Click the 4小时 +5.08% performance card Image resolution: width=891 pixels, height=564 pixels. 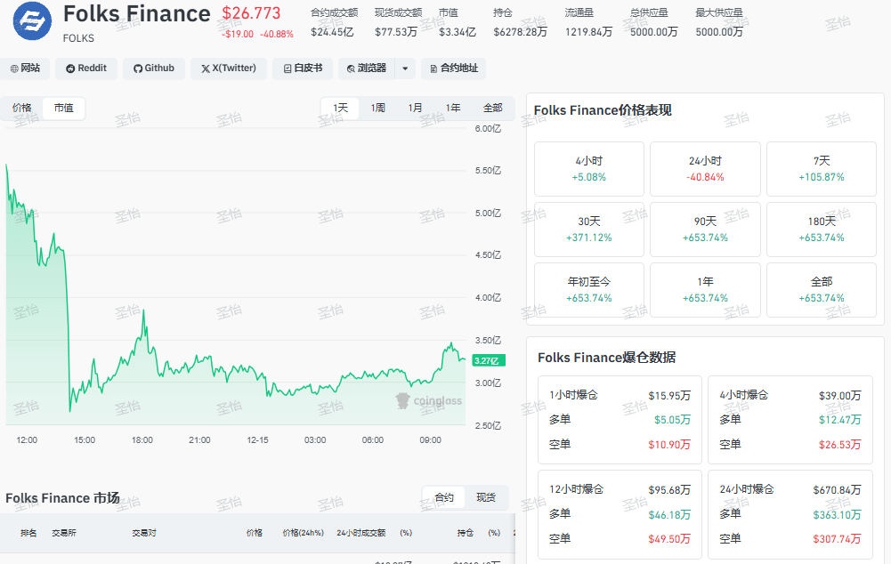point(588,169)
